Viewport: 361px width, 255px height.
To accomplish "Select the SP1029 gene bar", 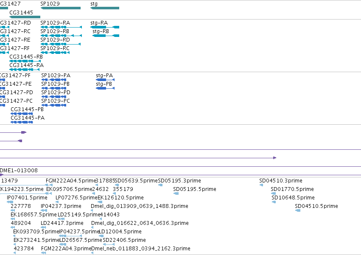I will [x=61, y=8].
